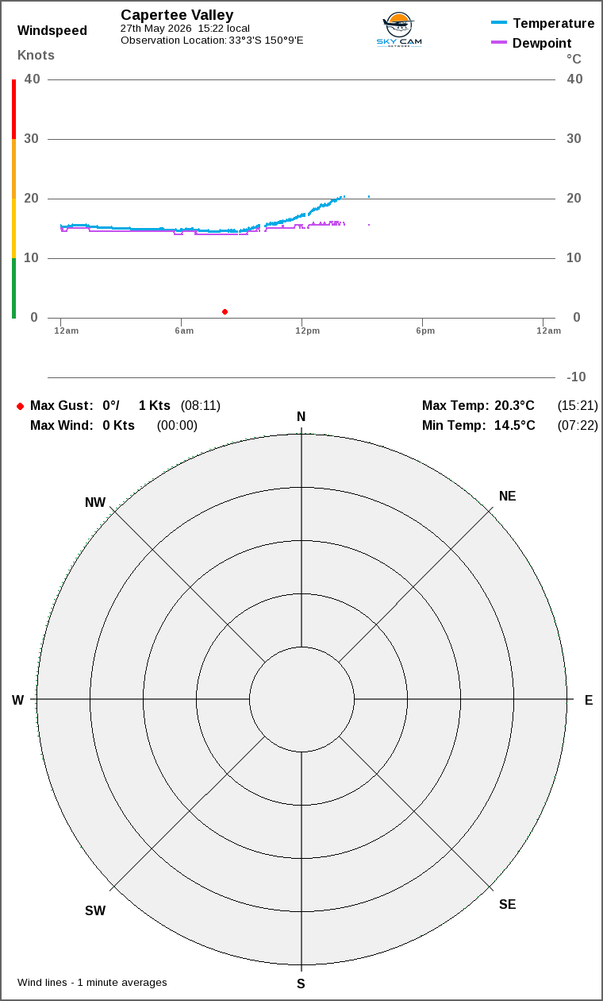The image size is (603, 1001).
Task: Click the purple Dewpoint legend swatch
Action: (x=499, y=42)
